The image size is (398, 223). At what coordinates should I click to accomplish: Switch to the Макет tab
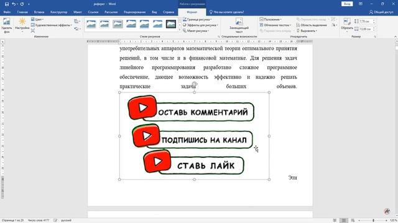[77, 12]
